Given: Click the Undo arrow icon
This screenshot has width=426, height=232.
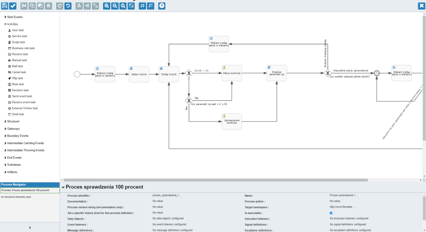Looking at the screenshot, I should click(x=68, y=6).
